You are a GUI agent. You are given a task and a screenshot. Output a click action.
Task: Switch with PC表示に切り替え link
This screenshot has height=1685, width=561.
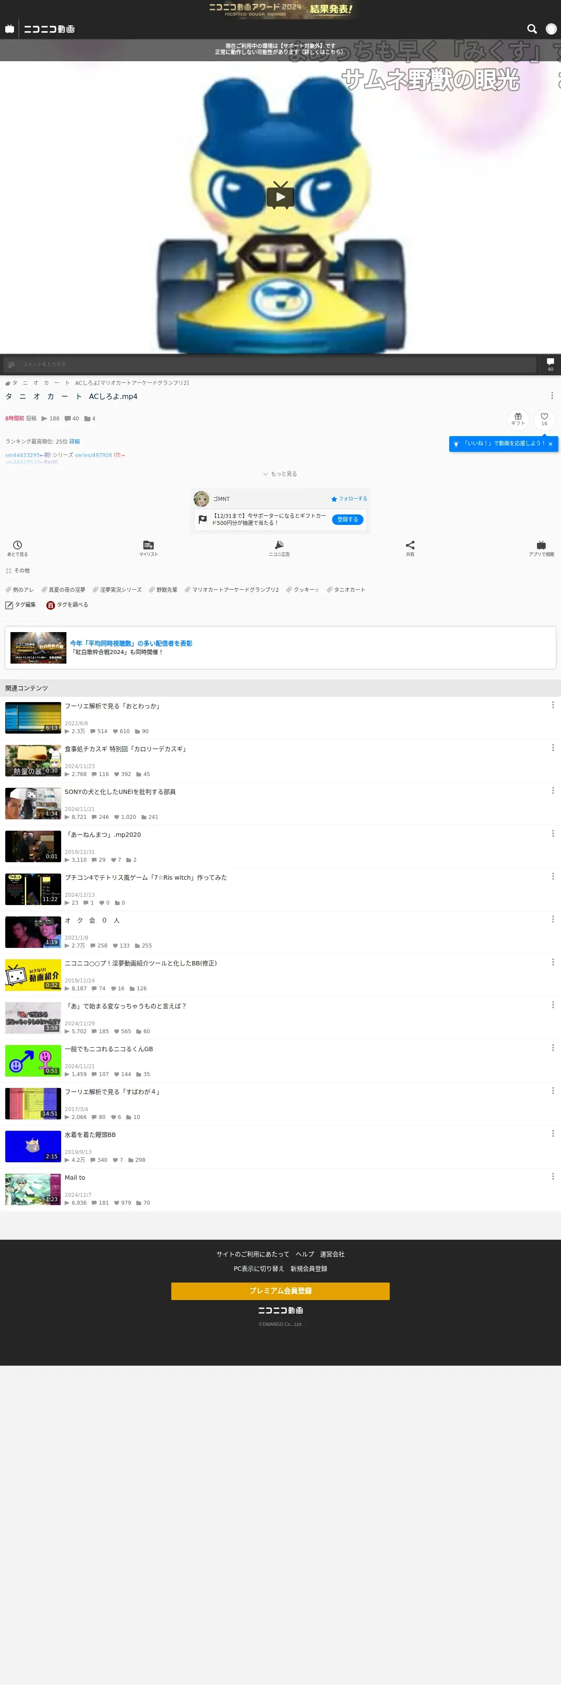click(x=259, y=1268)
